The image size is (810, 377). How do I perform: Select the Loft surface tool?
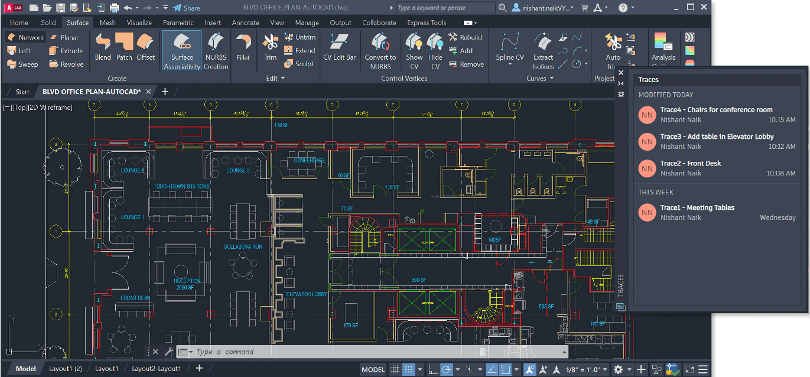pyautogui.click(x=19, y=51)
